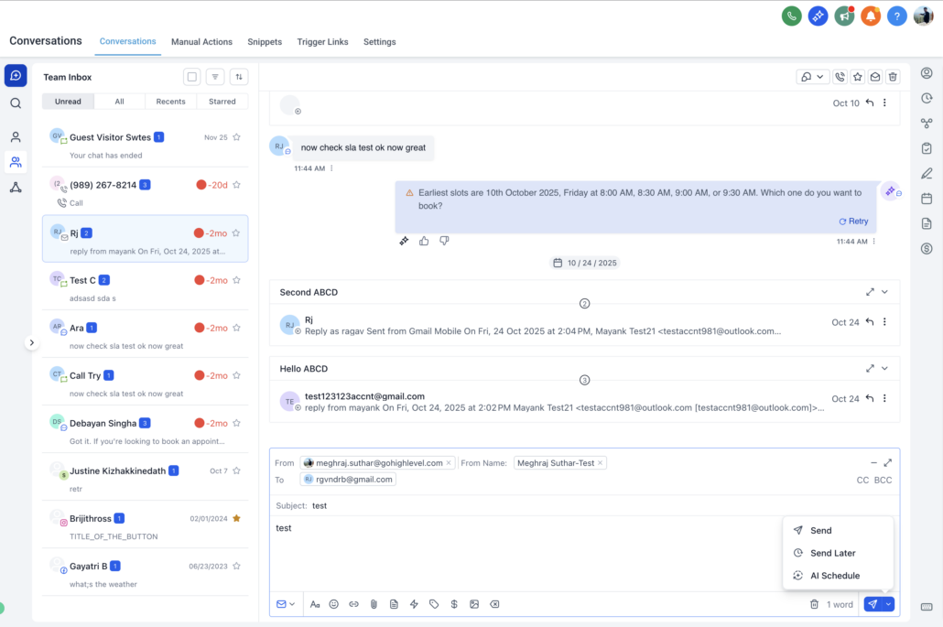This screenshot has width=943, height=627.
Task: Click Retry on the failed message
Action: [x=853, y=222]
